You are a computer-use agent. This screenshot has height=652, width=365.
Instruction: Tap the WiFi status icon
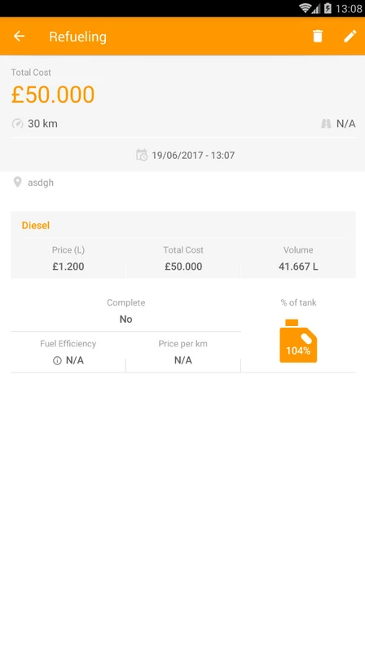pyautogui.click(x=306, y=8)
